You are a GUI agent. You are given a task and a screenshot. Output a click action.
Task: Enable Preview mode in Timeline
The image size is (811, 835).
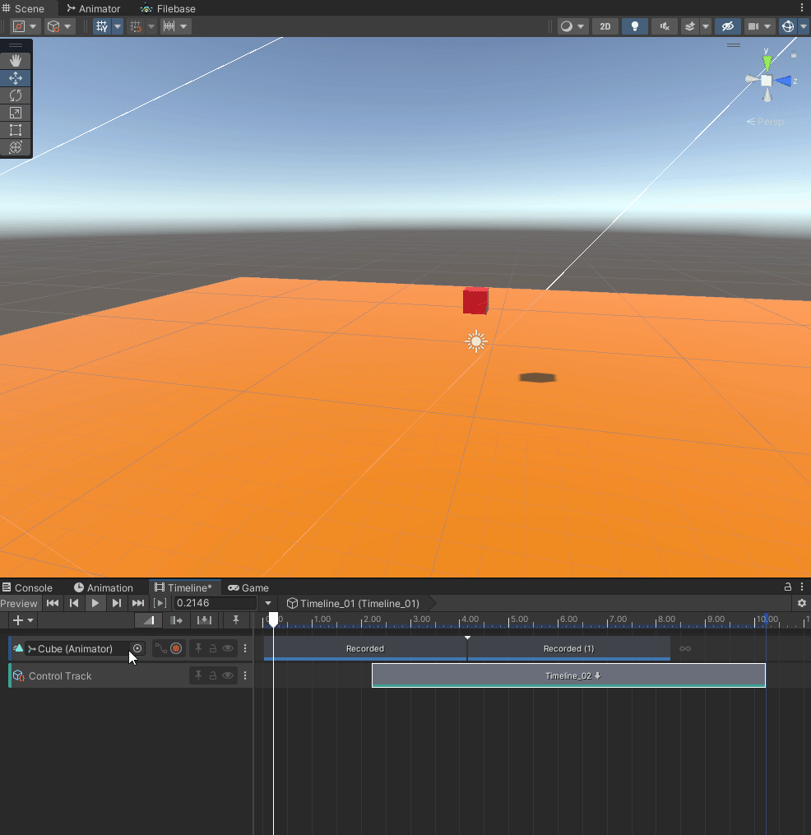point(20,603)
